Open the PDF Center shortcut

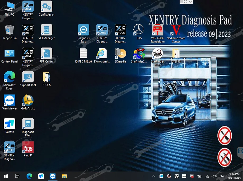pos(46,56)
